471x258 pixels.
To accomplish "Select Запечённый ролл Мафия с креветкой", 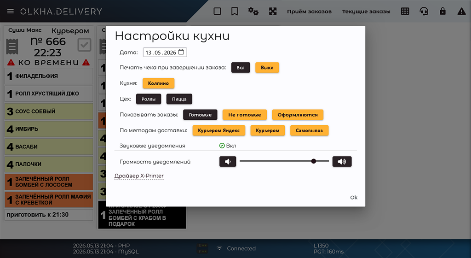I will tap(49, 199).
